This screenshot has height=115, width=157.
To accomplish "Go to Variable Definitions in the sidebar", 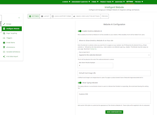I will [x=12, y=52].
